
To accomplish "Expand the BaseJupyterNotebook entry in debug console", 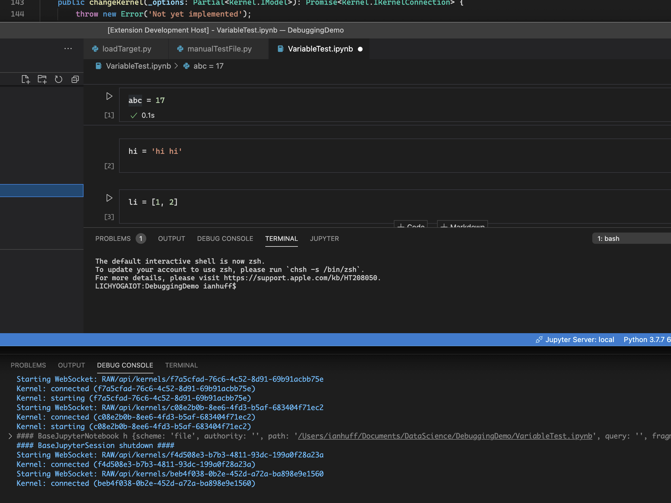I will click(10, 436).
